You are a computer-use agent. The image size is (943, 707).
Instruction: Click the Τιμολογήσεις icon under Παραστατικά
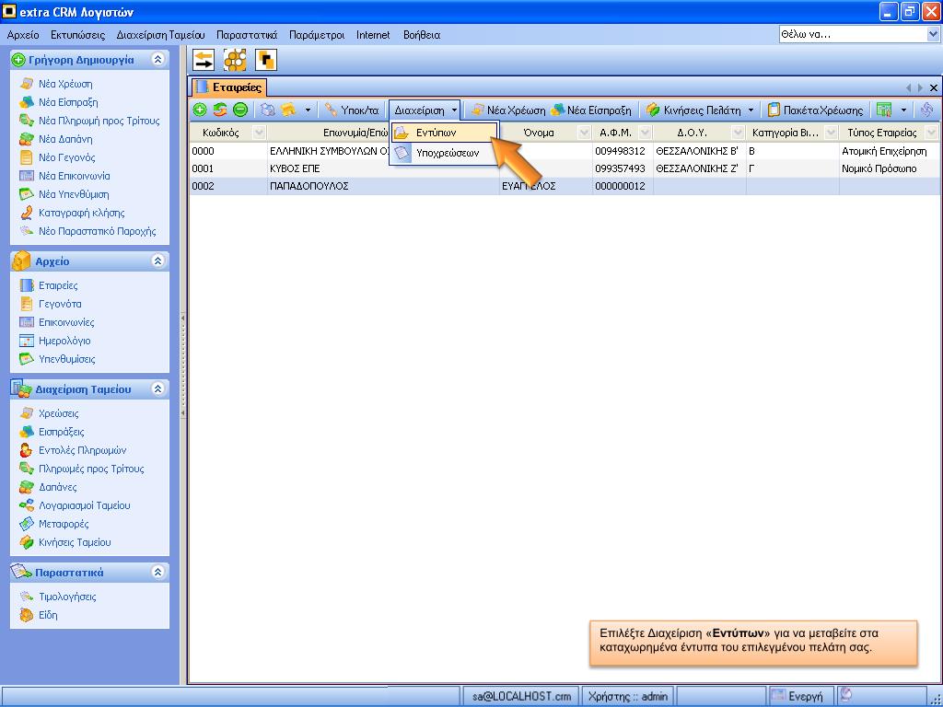point(27,597)
